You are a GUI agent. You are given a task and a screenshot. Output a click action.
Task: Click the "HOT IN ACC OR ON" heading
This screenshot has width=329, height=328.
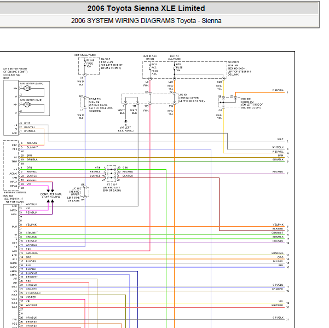pos(149,57)
